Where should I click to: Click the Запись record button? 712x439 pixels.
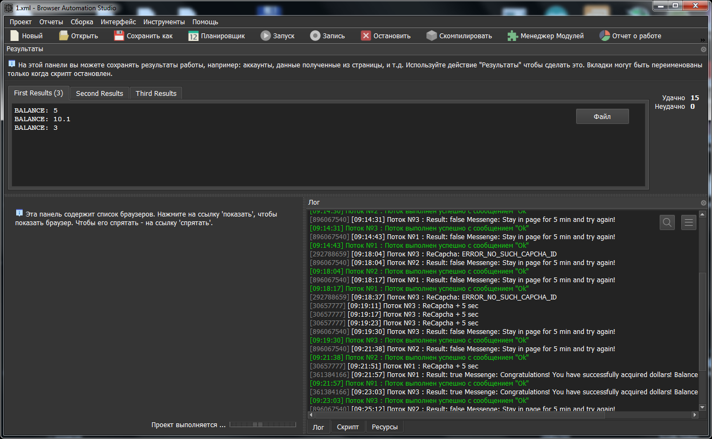point(327,36)
